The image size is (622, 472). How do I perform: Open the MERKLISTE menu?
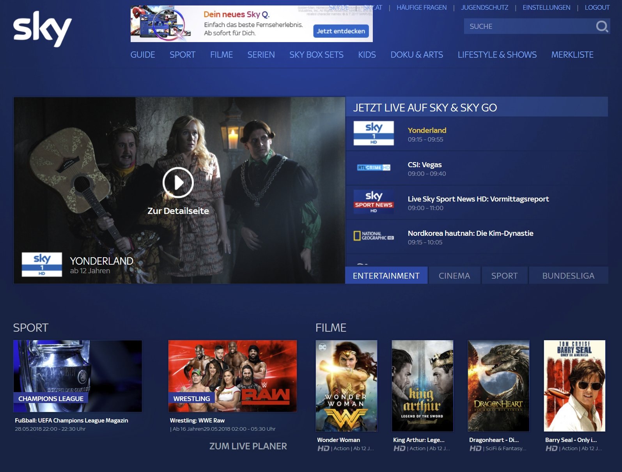click(x=572, y=55)
